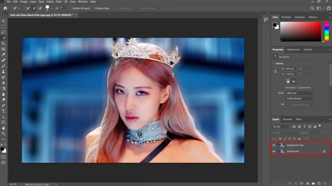Image resolution: width=332 pixels, height=186 pixels.
Task: Enable Sample All Layers checkbox
Action: (70, 8)
